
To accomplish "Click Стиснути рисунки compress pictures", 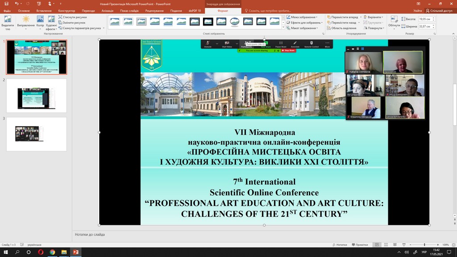I will point(74,17).
